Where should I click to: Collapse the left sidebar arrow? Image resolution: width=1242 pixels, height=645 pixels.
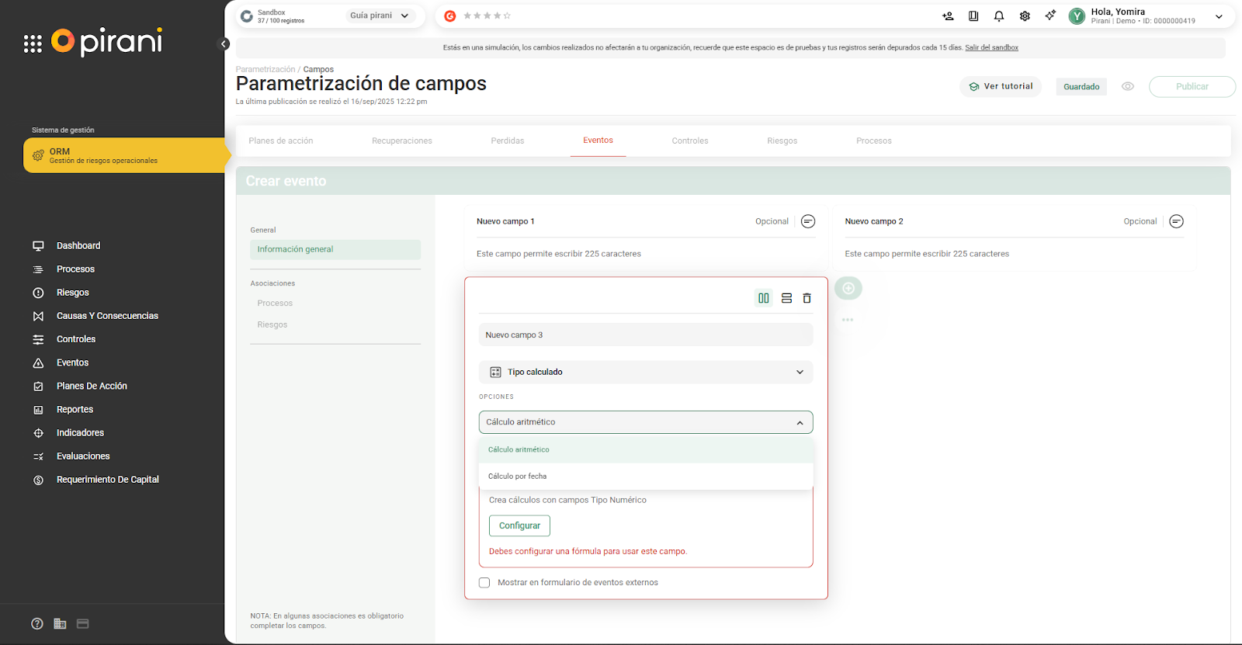[x=224, y=44]
